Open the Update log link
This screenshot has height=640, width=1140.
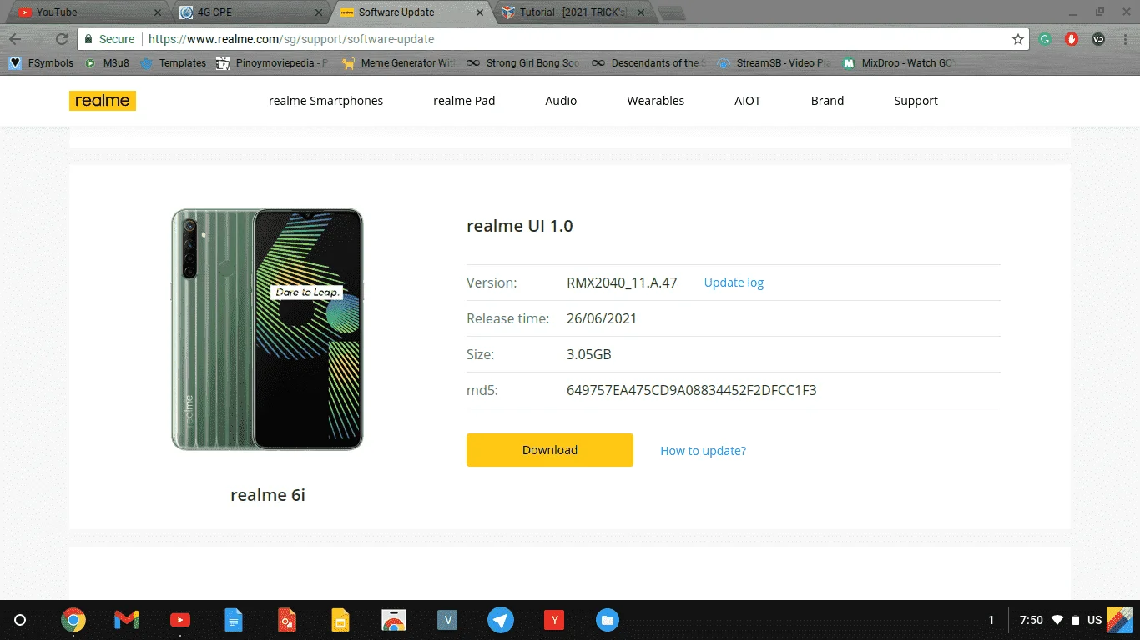[734, 282]
